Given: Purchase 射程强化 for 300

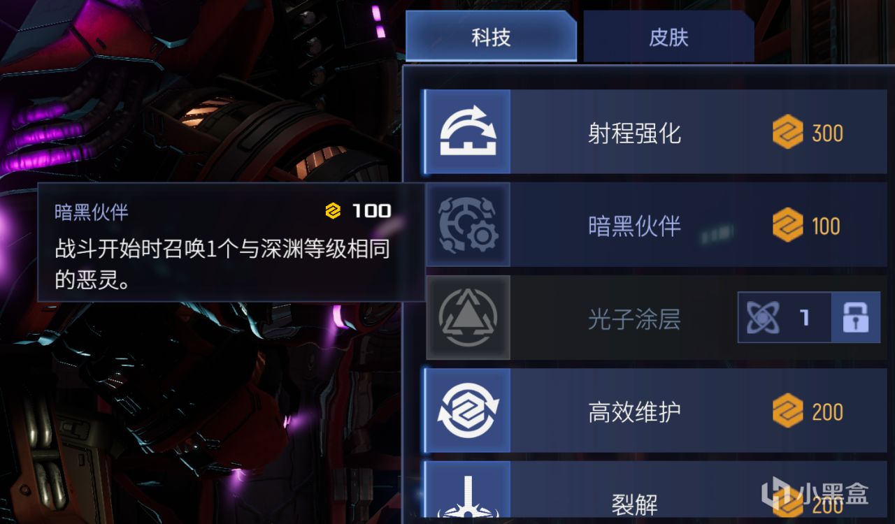Looking at the screenshot, I should pos(808,132).
